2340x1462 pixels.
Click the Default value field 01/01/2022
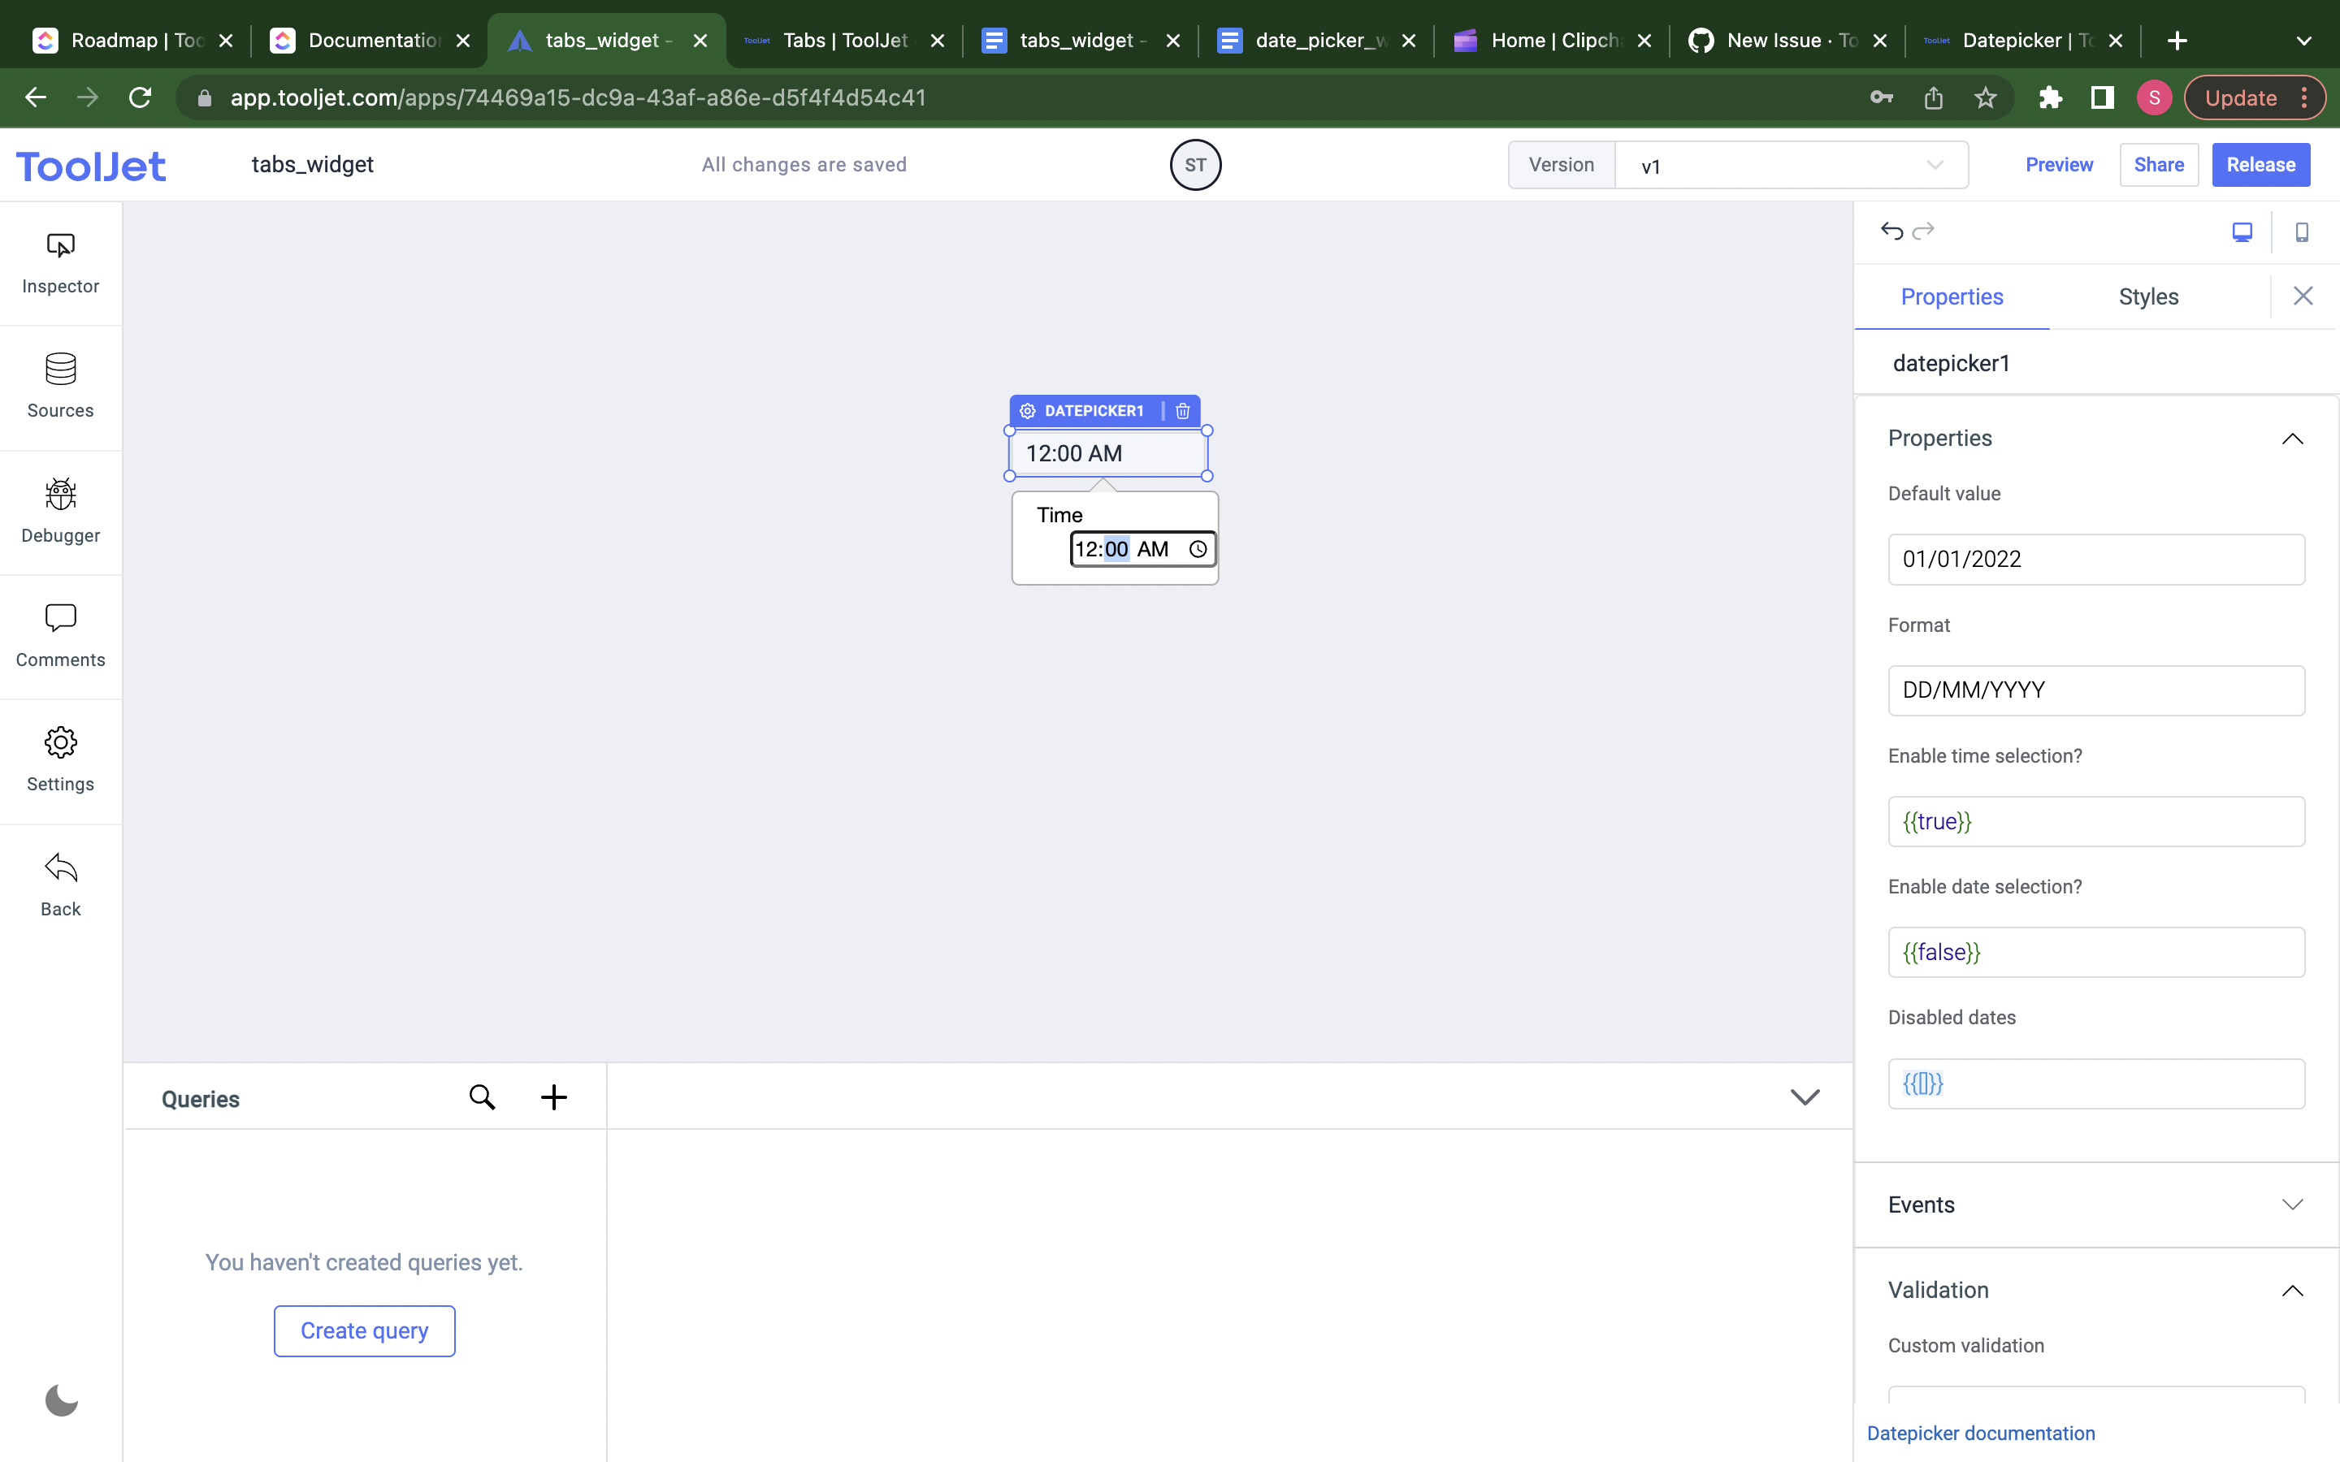click(x=2095, y=559)
